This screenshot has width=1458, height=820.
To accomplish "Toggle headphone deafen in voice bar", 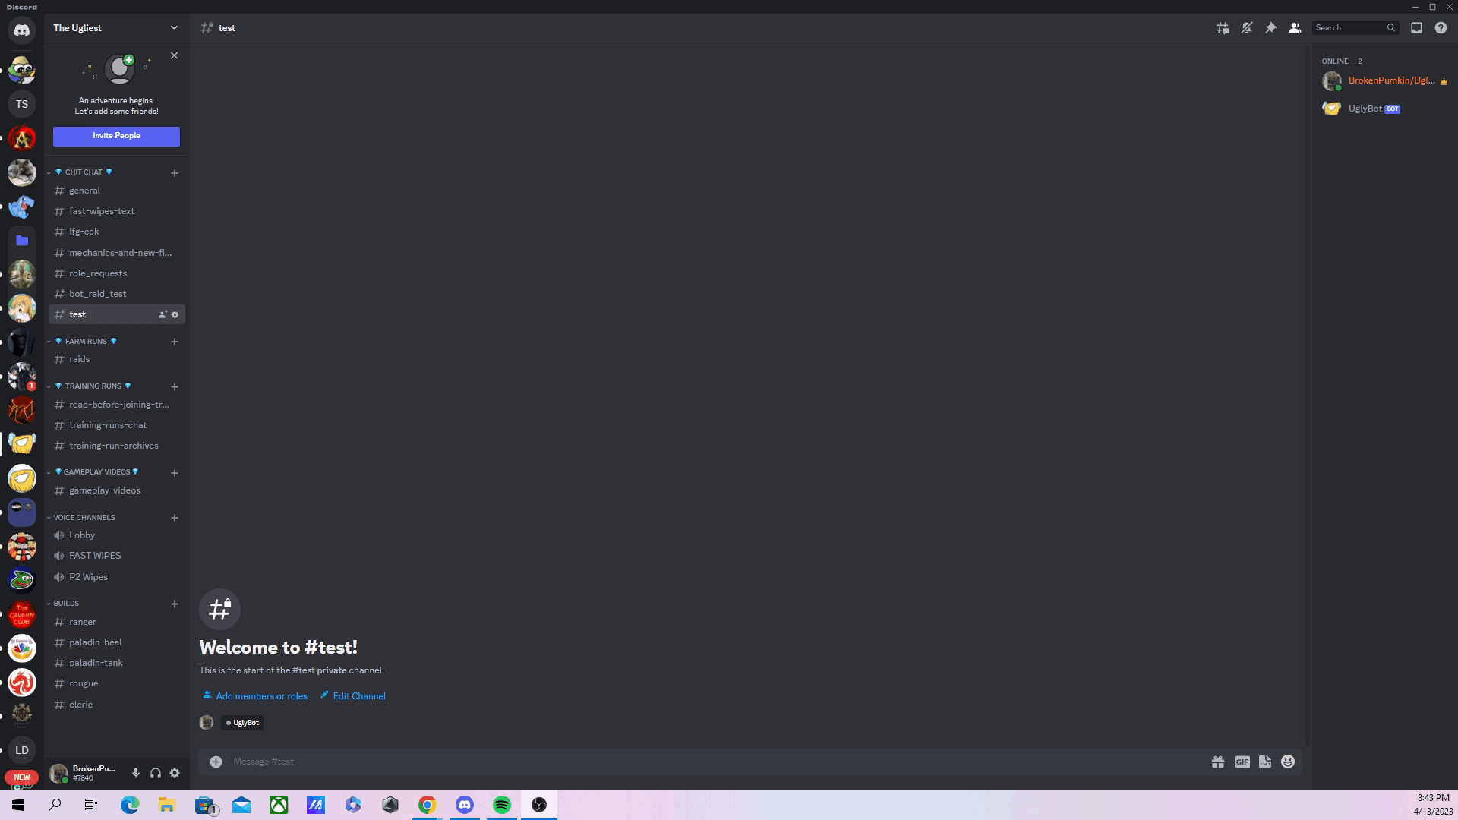I will 155,772.
